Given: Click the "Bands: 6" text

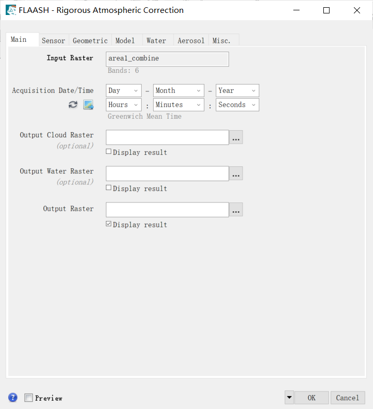Looking at the screenshot, I should click(x=123, y=70).
